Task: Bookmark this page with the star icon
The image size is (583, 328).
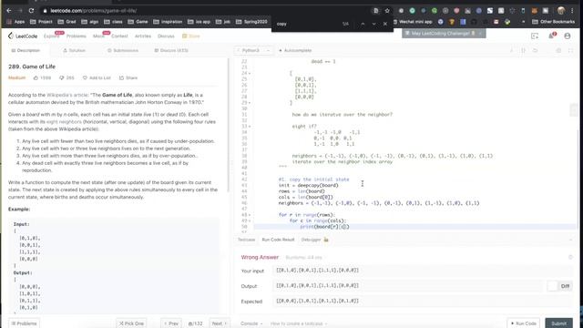Action: click(387, 11)
